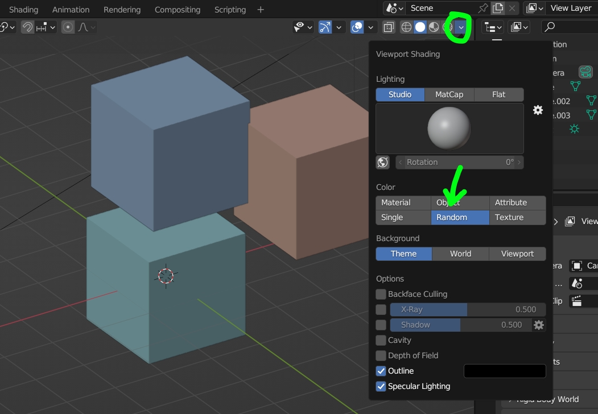
Task: Open the Compositing workspace
Action: coord(177,9)
